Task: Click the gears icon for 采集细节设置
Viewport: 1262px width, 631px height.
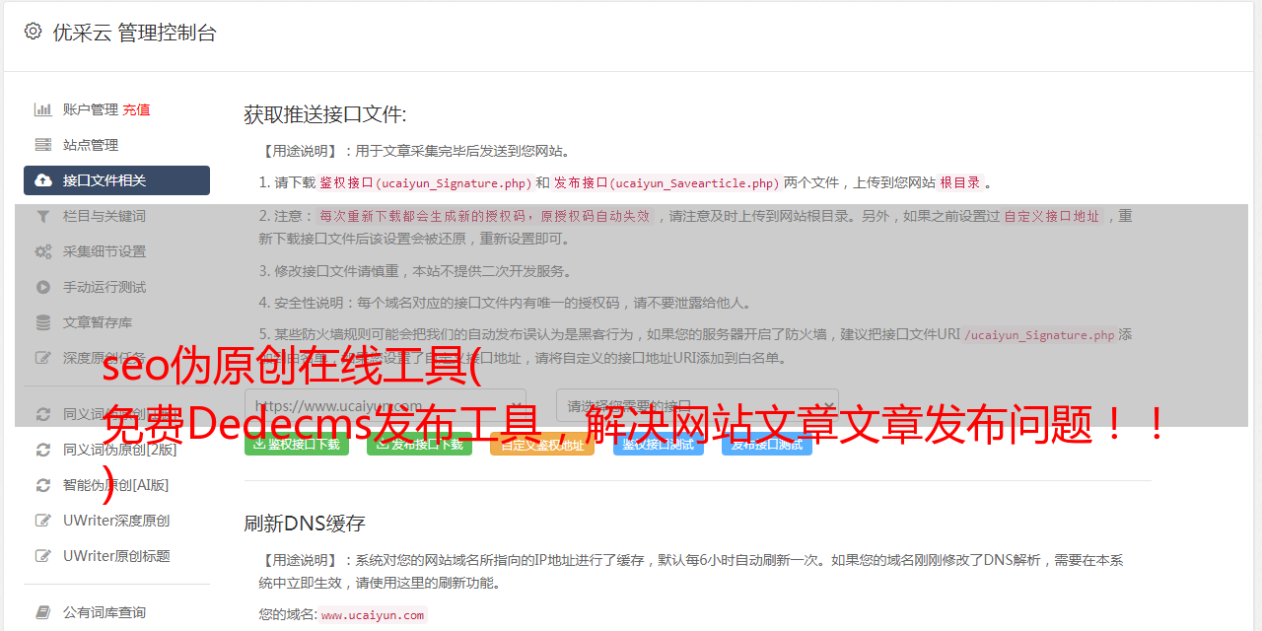Action: [43, 251]
